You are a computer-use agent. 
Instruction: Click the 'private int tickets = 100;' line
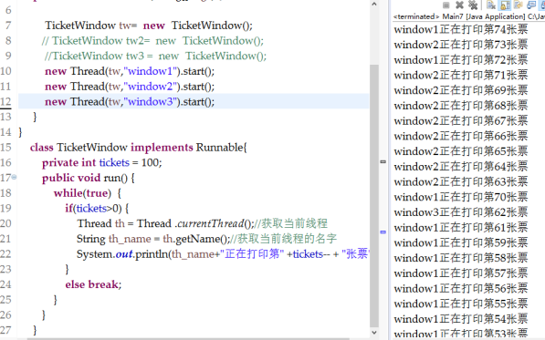coord(102,163)
